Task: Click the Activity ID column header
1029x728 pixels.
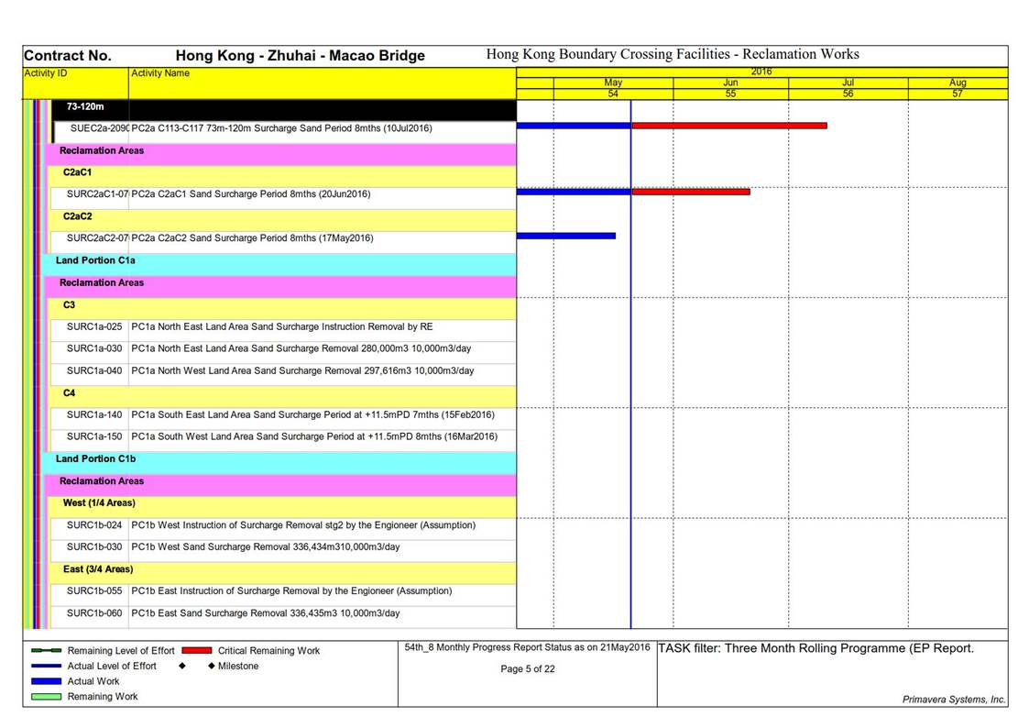Action: [75, 83]
